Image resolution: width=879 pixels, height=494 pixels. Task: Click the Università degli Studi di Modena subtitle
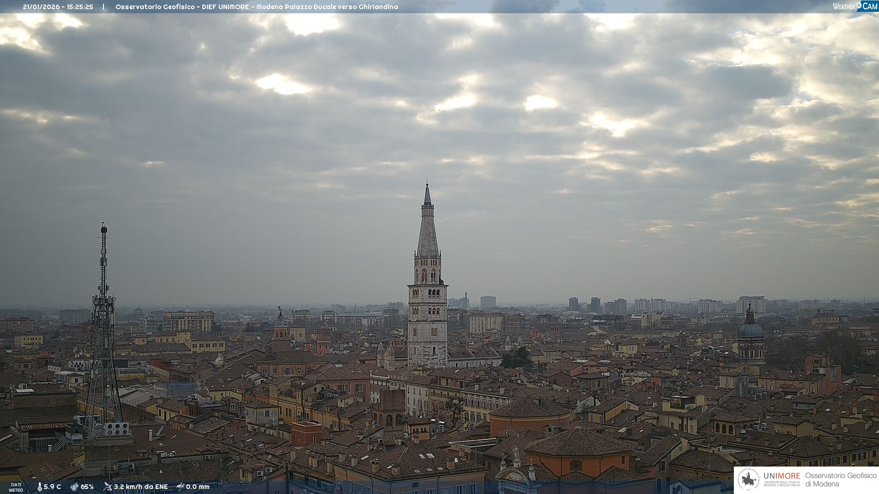[781, 483]
